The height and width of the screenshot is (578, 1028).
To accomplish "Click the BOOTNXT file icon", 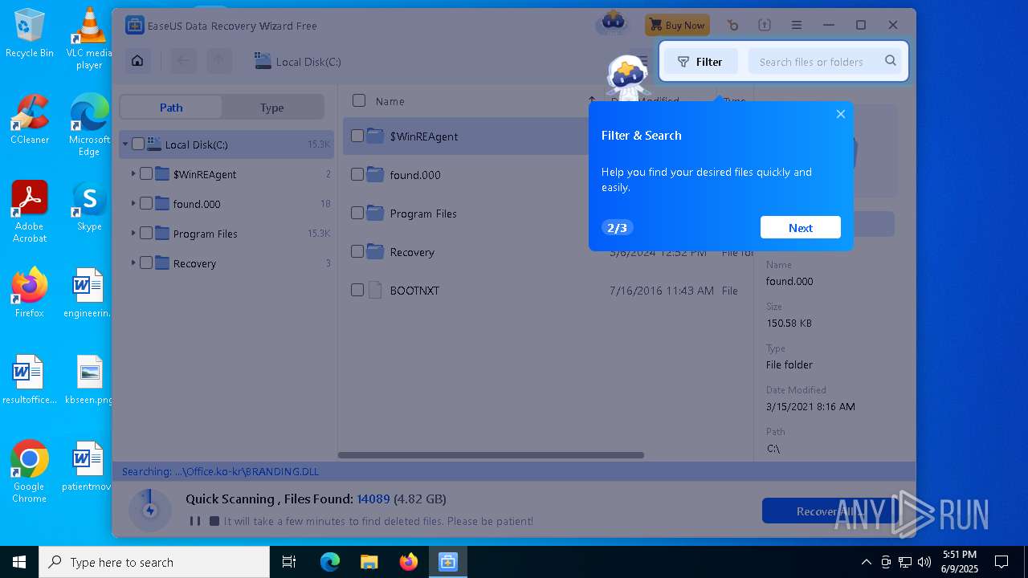I will (375, 290).
